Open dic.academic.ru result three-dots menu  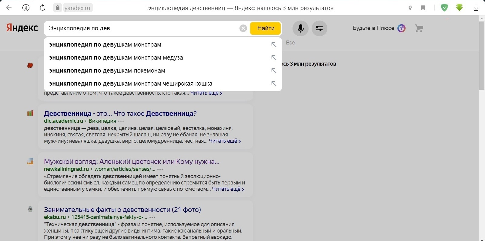pyautogui.click(x=121, y=121)
